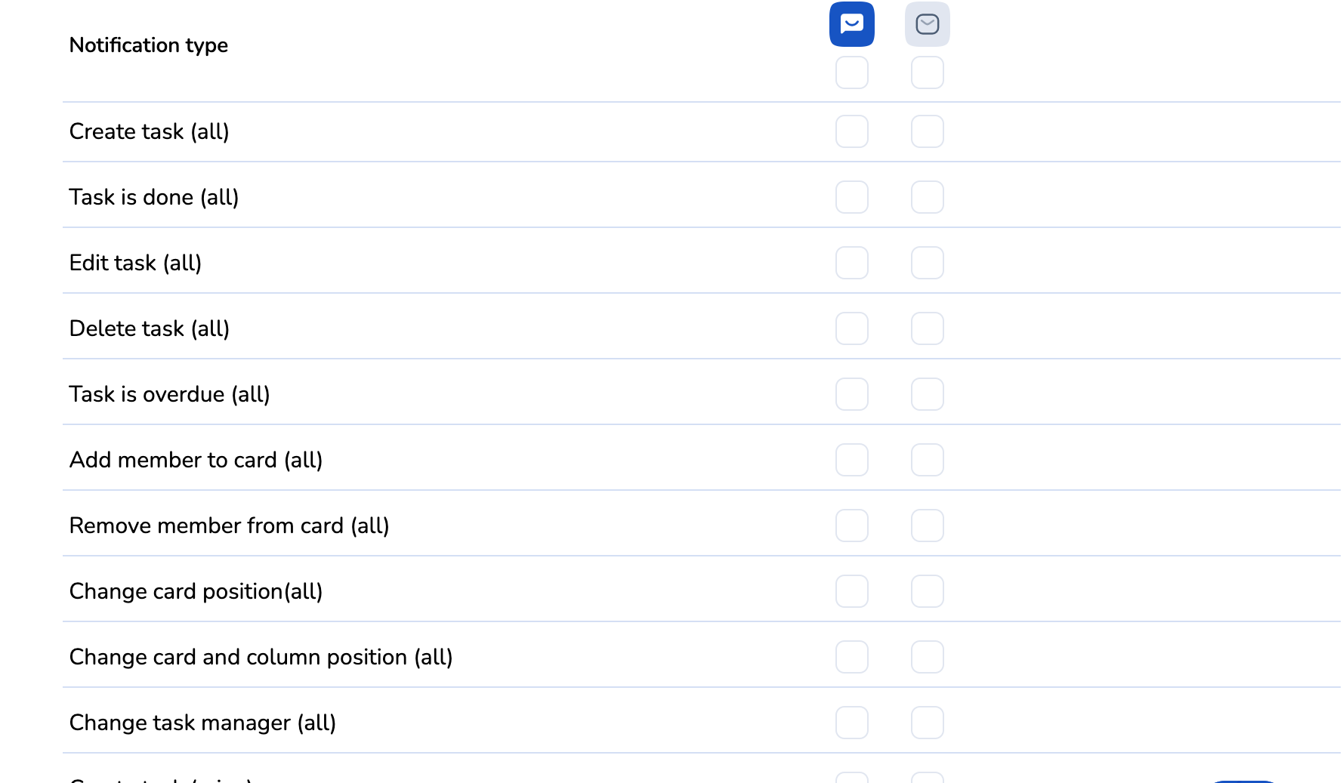
Task: Click the Notification type column header
Action: click(148, 45)
